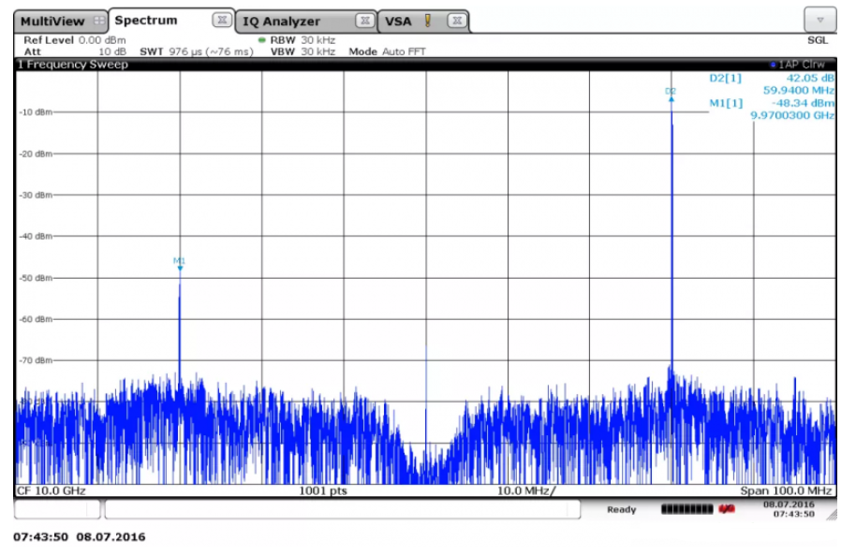Click the 1AP Clrw trace label
Image resolution: width=856 pixels, height=555 pixels.
(x=802, y=65)
